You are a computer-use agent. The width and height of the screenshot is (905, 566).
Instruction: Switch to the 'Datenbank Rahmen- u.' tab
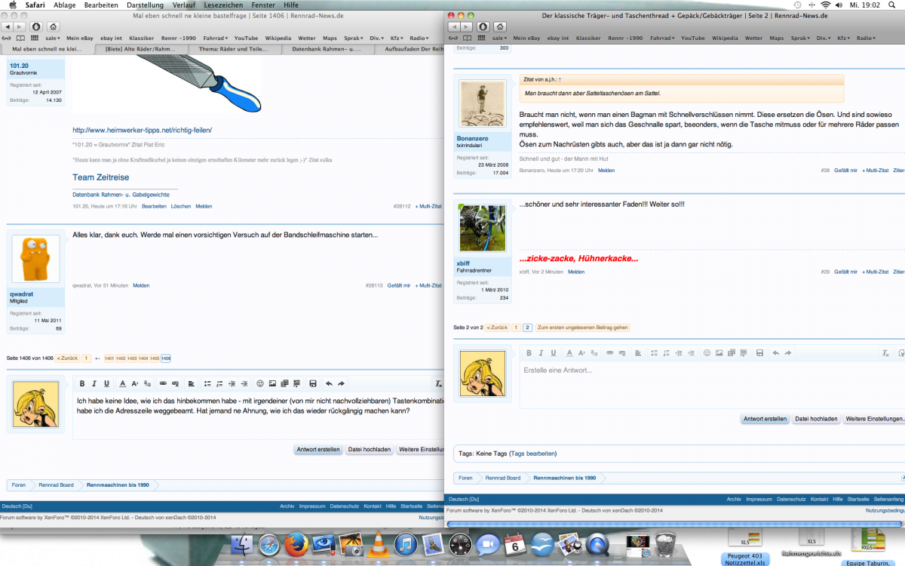click(327, 48)
